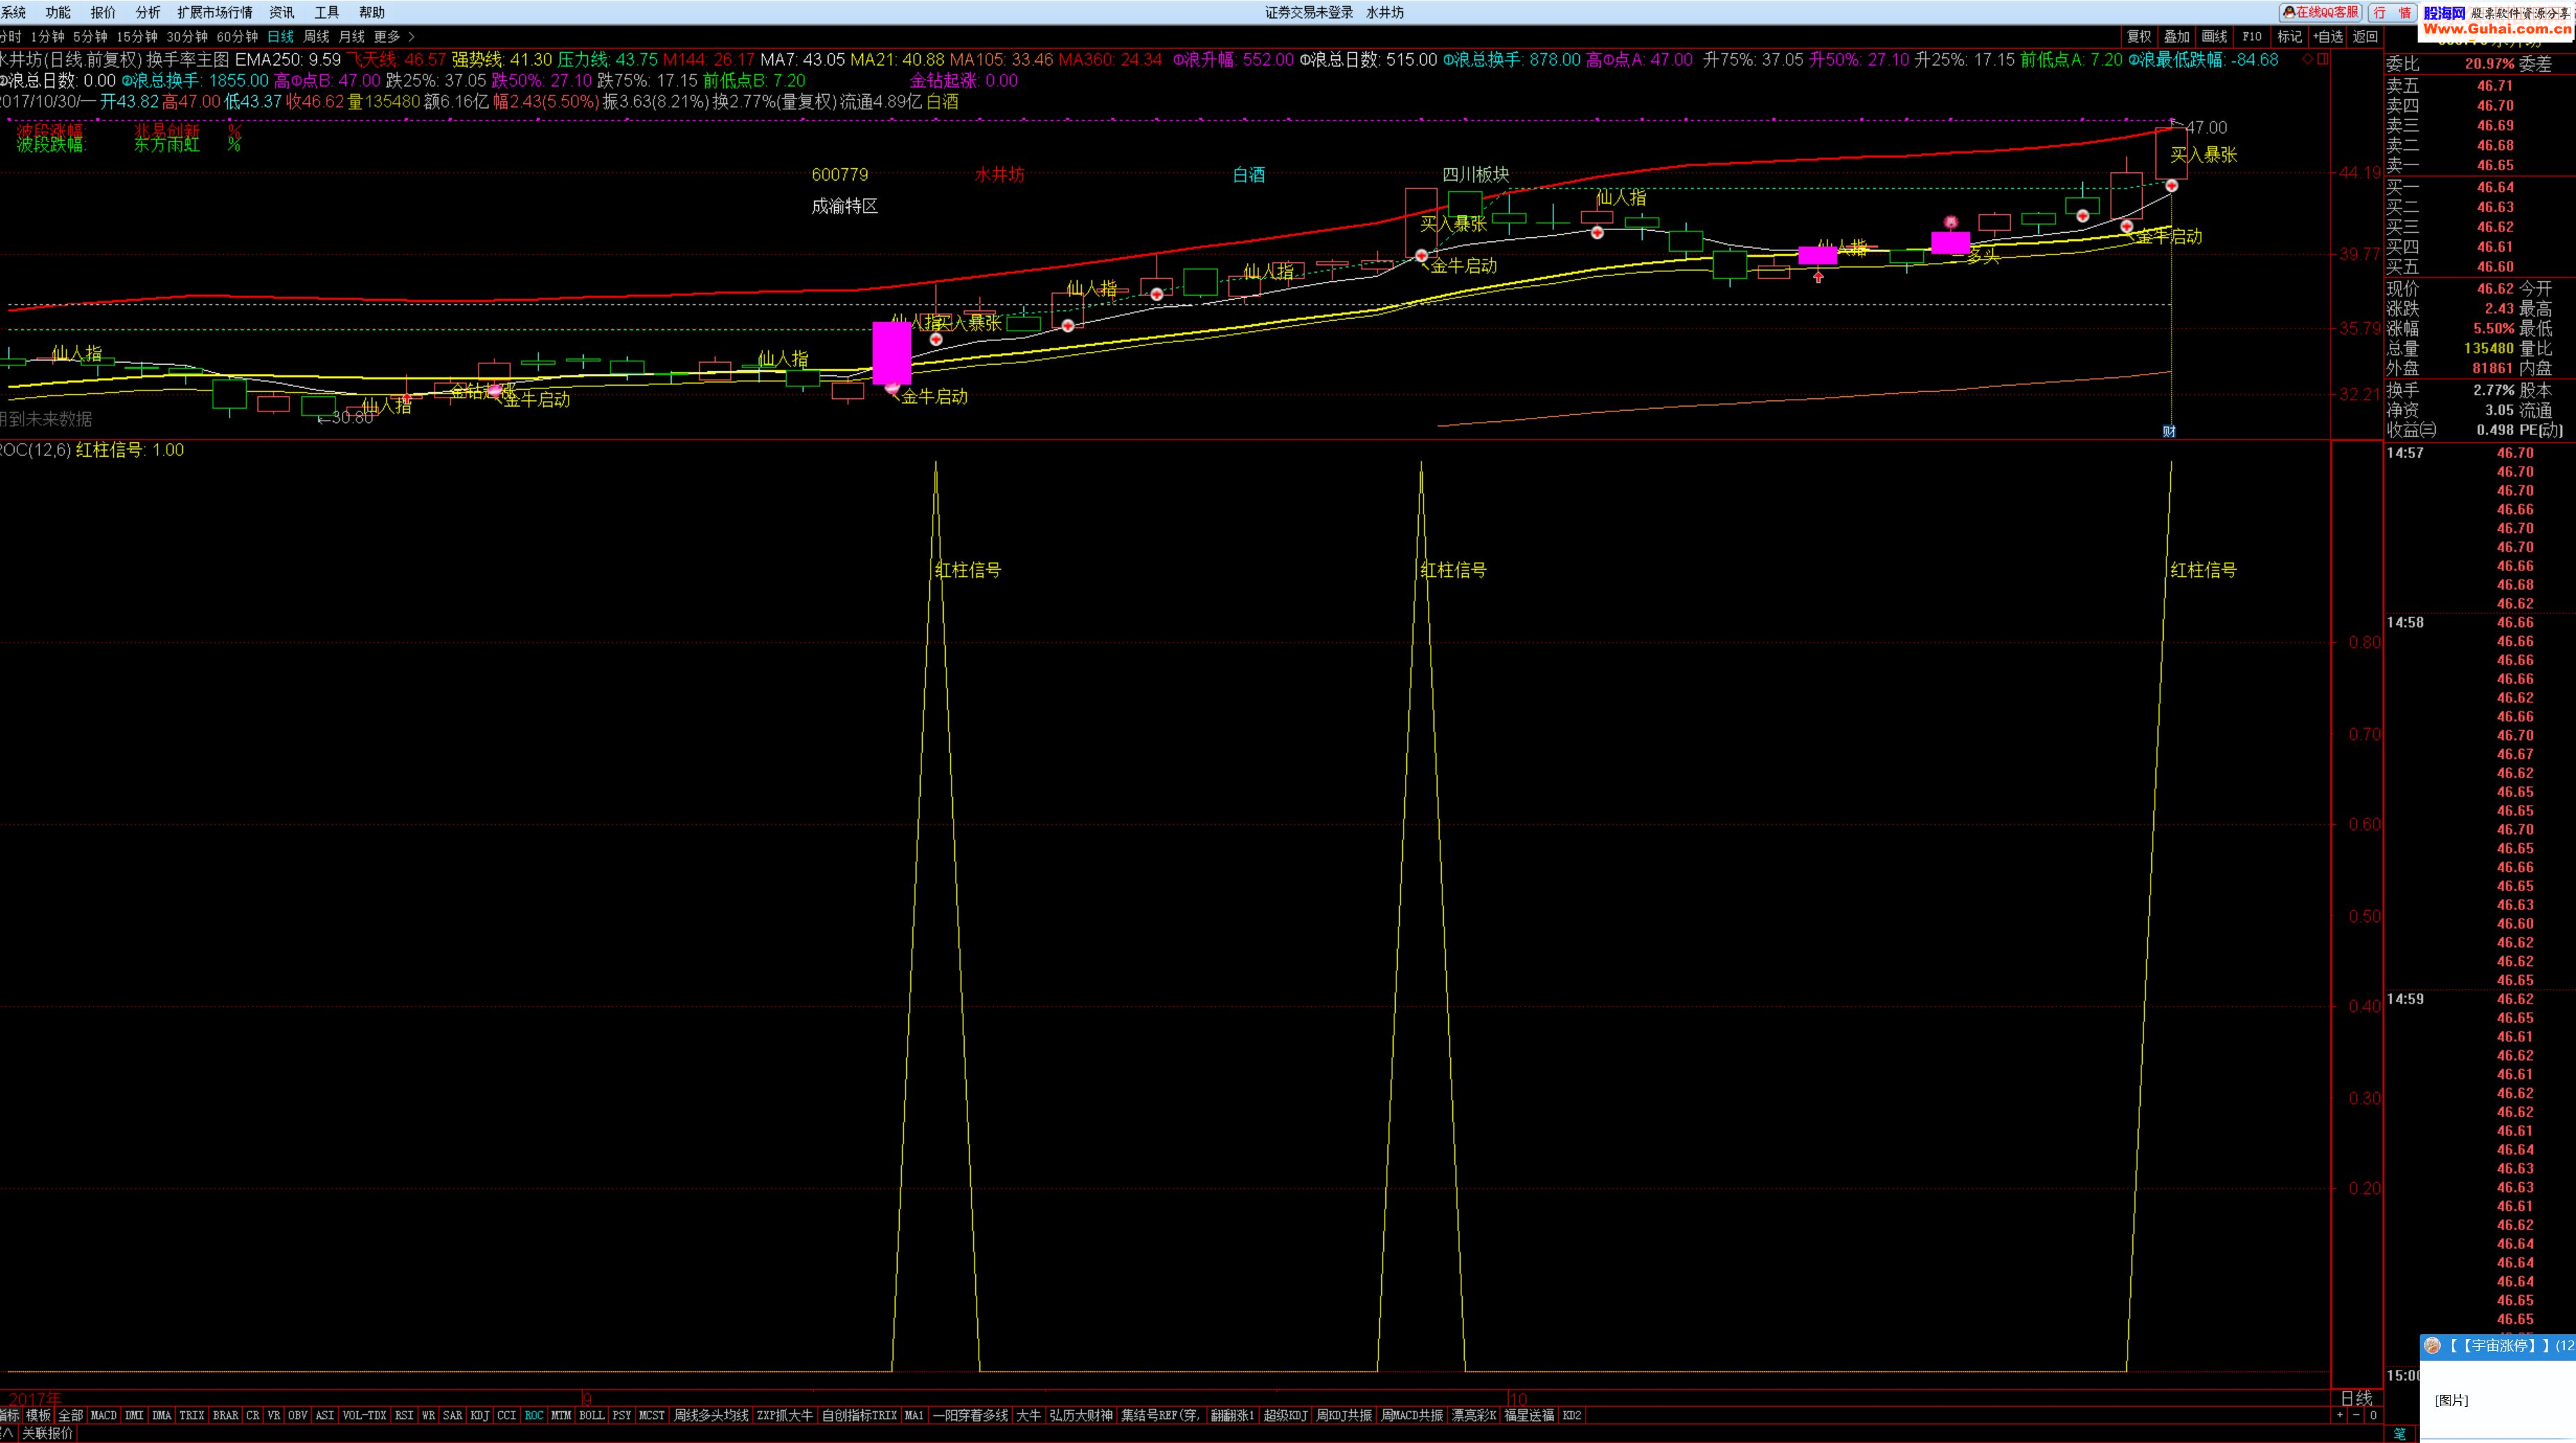The width and height of the screenshot is (2576, 1443).
Task: Select the CCI indicator tab
Action: coord(507,1415)
